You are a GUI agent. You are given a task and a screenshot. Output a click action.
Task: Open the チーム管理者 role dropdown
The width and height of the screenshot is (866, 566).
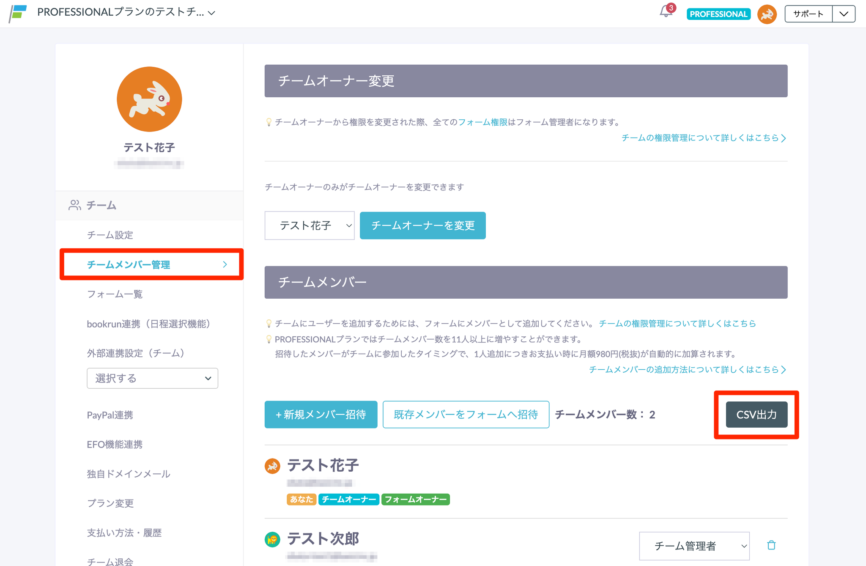coord(694,546)
